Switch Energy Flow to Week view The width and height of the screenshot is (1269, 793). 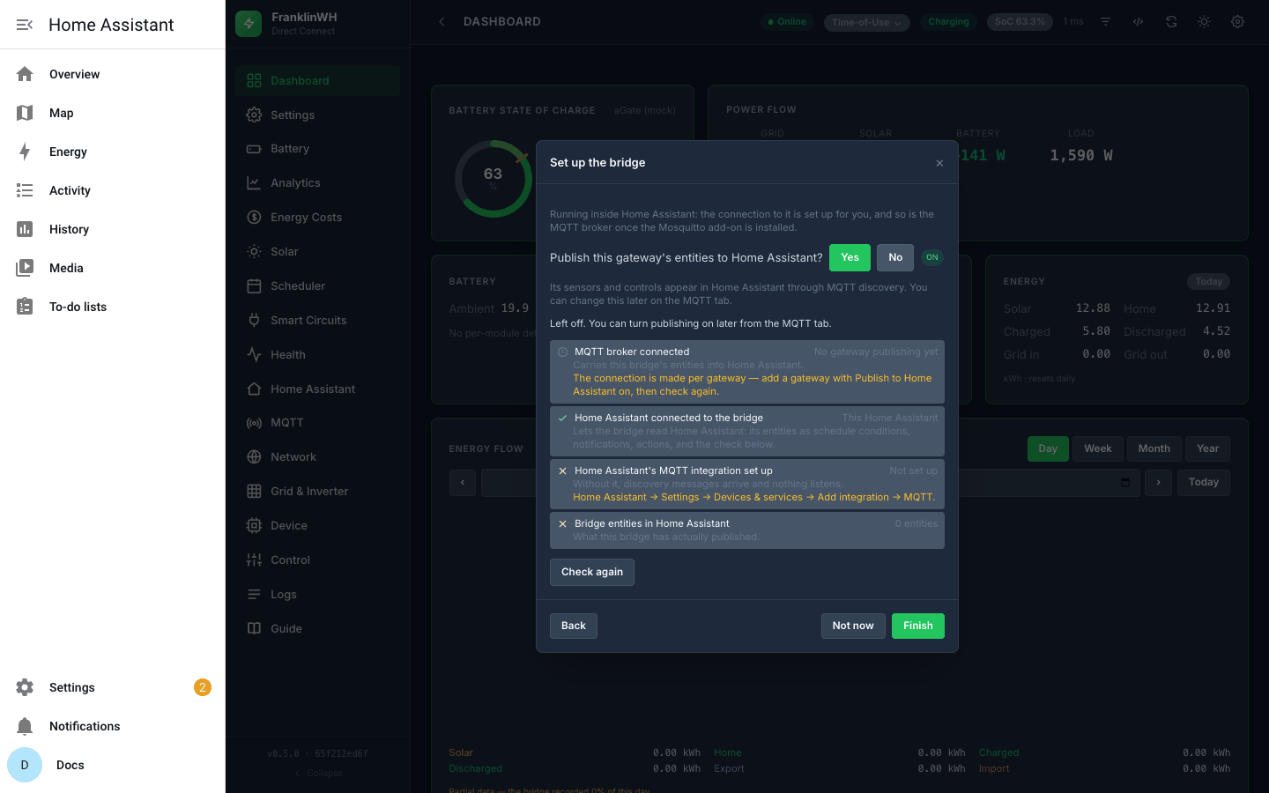[1098, 448]
